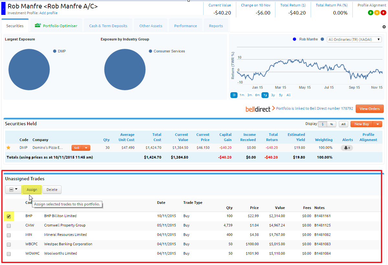Screen dimensions: 388x265
Task: Sort by the Estimated Yield column
Action: coord(296,137)
